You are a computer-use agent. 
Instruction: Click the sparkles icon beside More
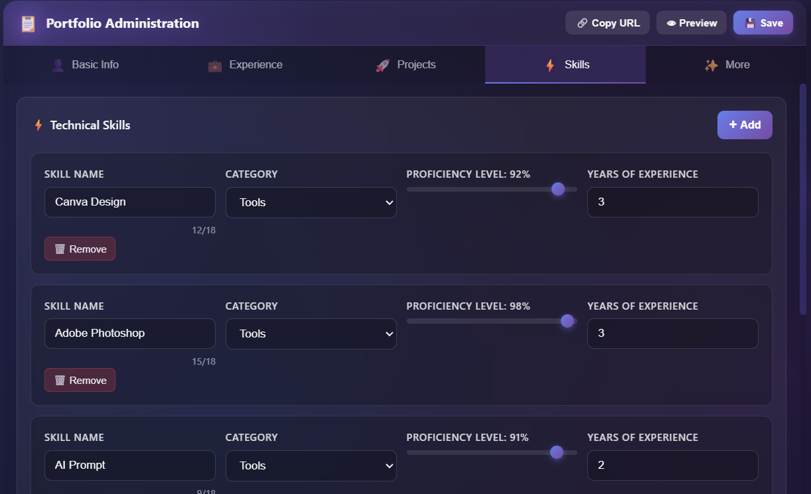click(710, 64)
